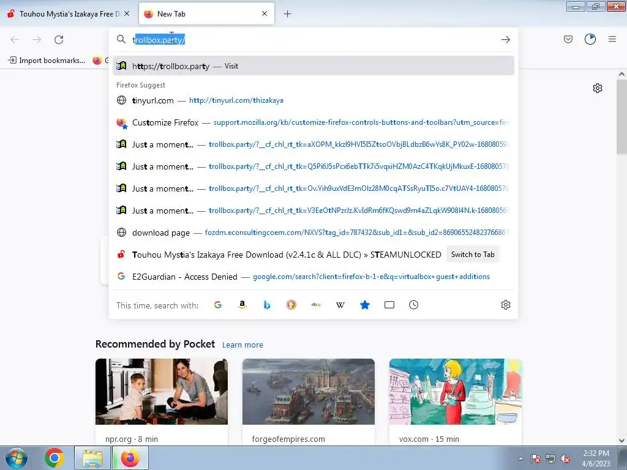Select tinyurl.com thizakaya suggestion
The width and height of the screenshot is (627, 470).
(x=313, y=100)
